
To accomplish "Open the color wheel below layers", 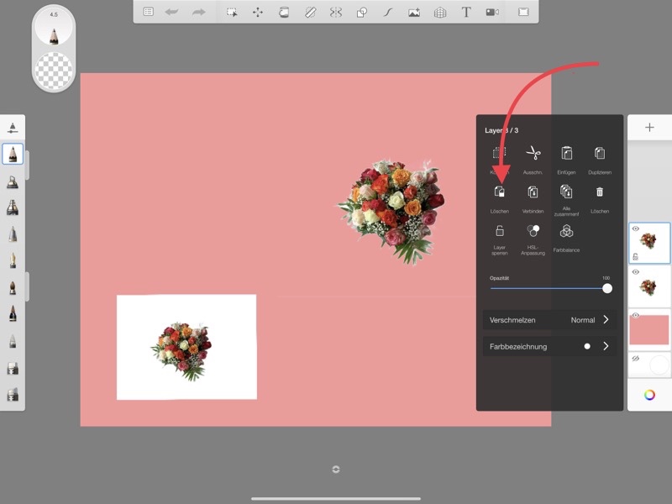I will coord(649,395).
